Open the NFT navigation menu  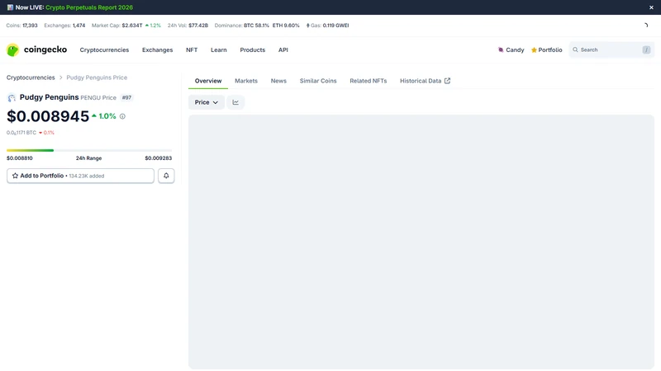(192, 49)
